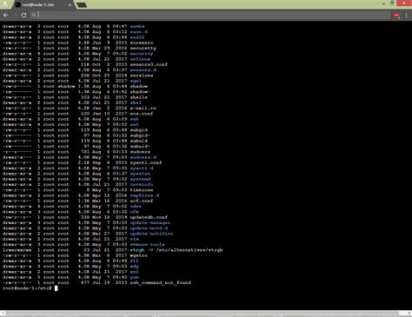Click the horizontal scrollbar at the bottom
412x317 pixels.
(x=202, y=313)
